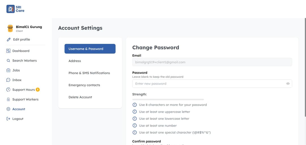
Task: Click the SRI Care logo
Action: click(x=15, y=9)
